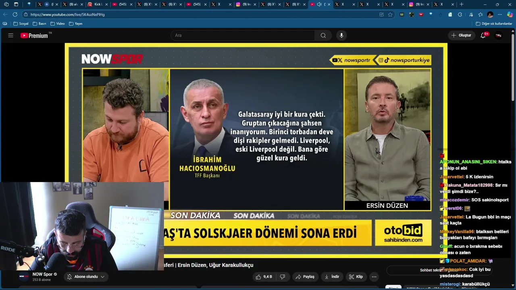
Task: Click chat user Jagervettel "5 K izlenirsin"
Action: point(466,177)
